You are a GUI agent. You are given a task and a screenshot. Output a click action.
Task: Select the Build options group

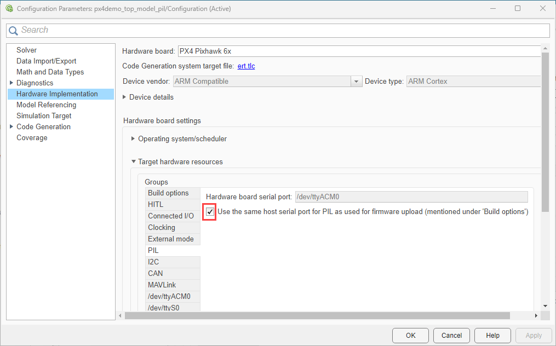tap(168, 193)
